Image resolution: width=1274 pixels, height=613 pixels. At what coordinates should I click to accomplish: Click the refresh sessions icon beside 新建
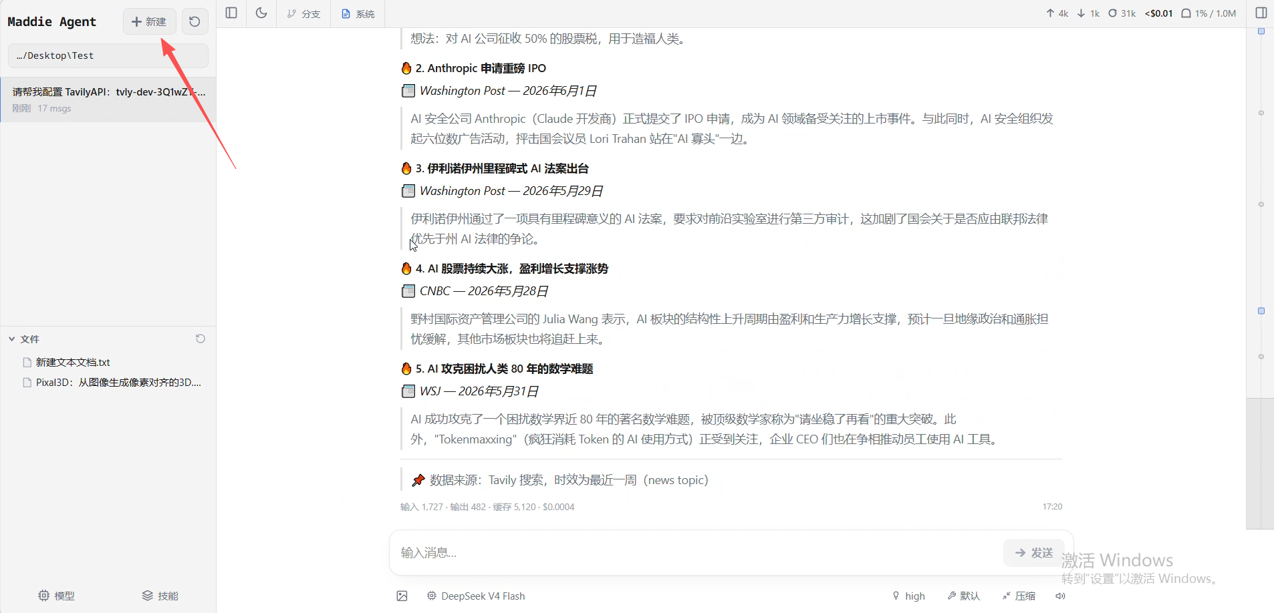tap(195, 21)
